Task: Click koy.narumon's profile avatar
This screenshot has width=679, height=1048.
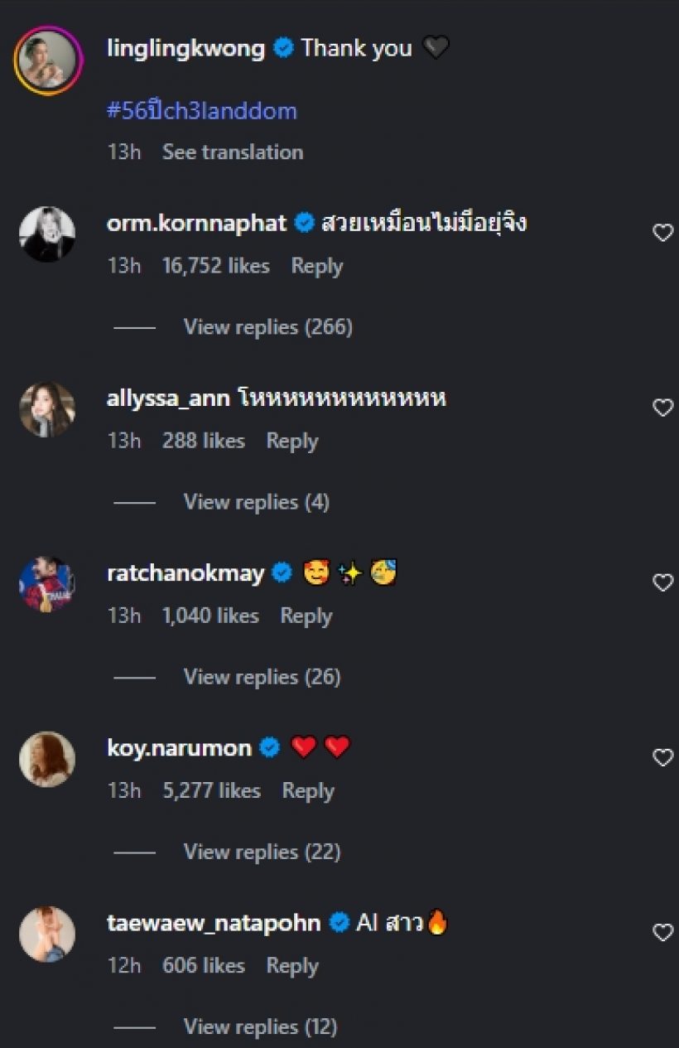Action: coord(47,759)
